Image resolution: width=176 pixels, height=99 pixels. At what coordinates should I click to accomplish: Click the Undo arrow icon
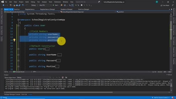coord(23,5)
